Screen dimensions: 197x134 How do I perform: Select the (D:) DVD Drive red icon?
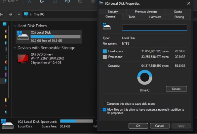click(x=23, y=59)
